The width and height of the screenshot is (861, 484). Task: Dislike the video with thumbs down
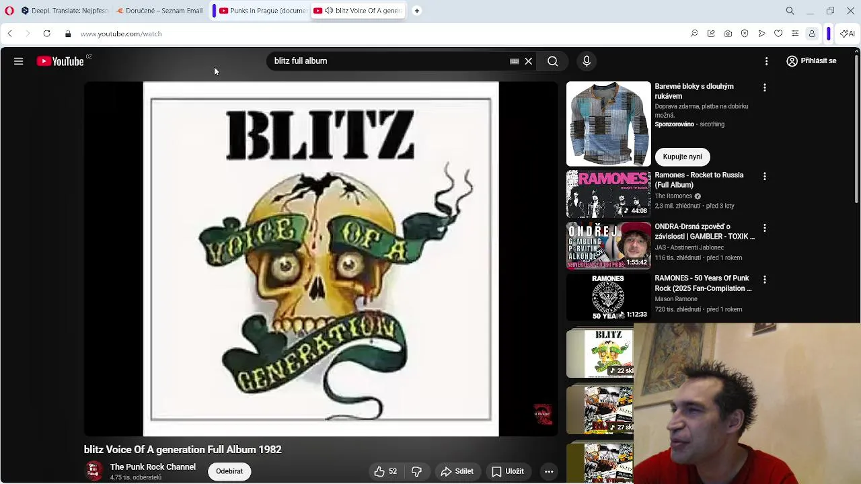pos(416,471)
